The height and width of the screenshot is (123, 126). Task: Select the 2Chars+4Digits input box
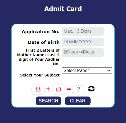pos(83,52)
